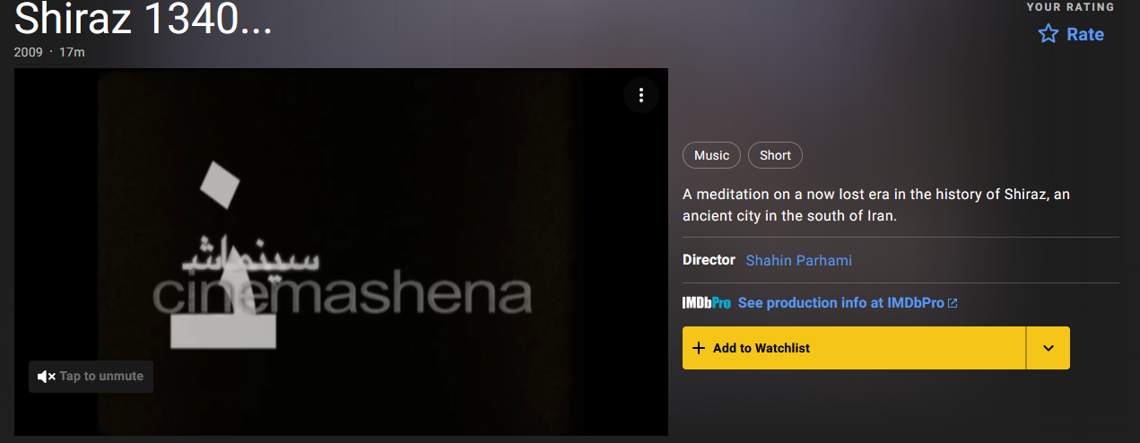Open See production info at IMDbPro

(840, 303)
